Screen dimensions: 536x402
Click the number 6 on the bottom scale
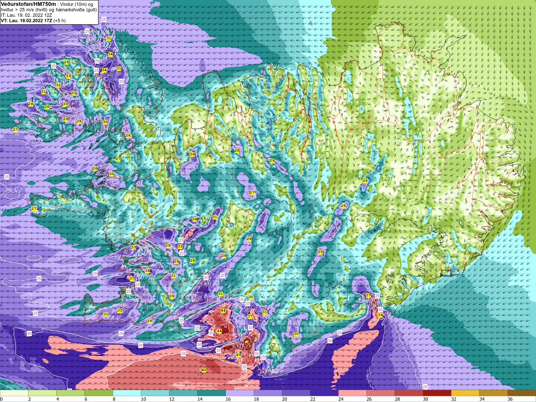click(x=85, y=399)
